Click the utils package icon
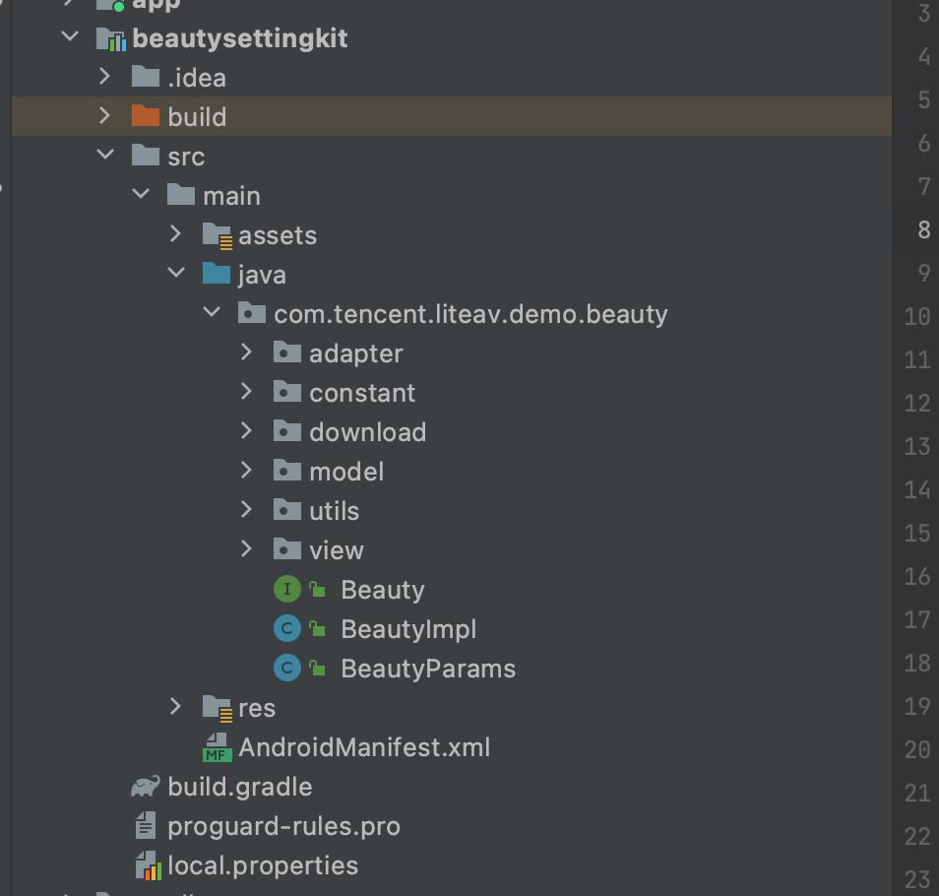The width and height of the screenshot is (939, 896). [286, 510]
